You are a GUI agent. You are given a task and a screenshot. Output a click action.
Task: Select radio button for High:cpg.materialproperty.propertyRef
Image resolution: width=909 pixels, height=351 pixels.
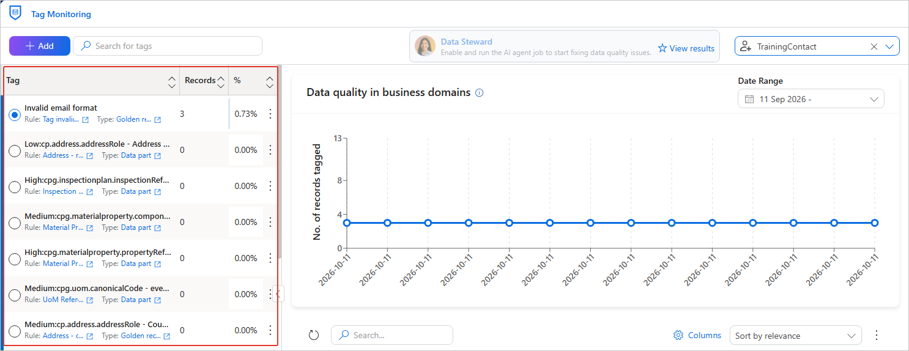(x=15, y=259)
